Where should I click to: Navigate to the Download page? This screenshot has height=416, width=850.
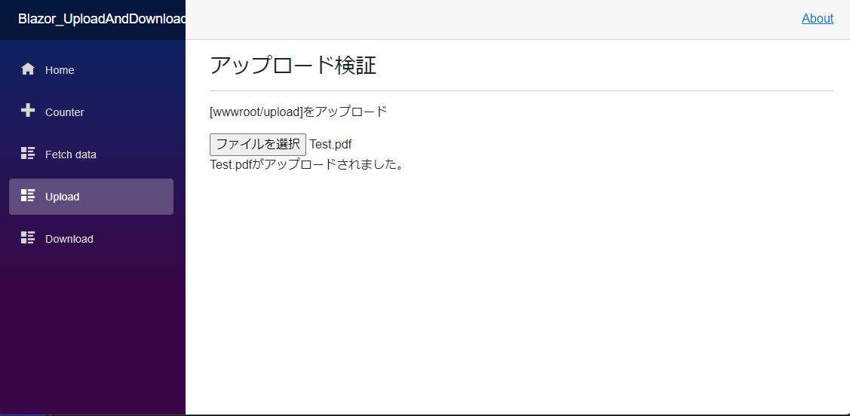point(91,239)
